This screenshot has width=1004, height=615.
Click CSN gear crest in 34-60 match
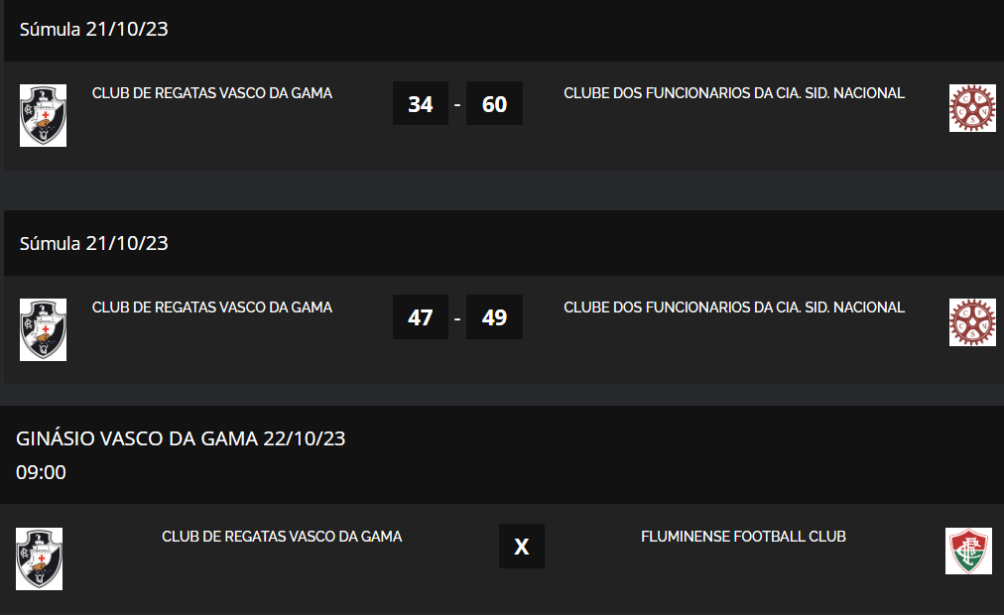tap(972, 108)
